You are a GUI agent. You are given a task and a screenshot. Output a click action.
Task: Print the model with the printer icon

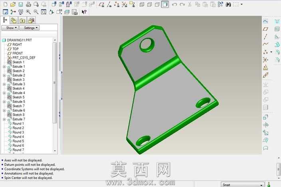[28, 4]
